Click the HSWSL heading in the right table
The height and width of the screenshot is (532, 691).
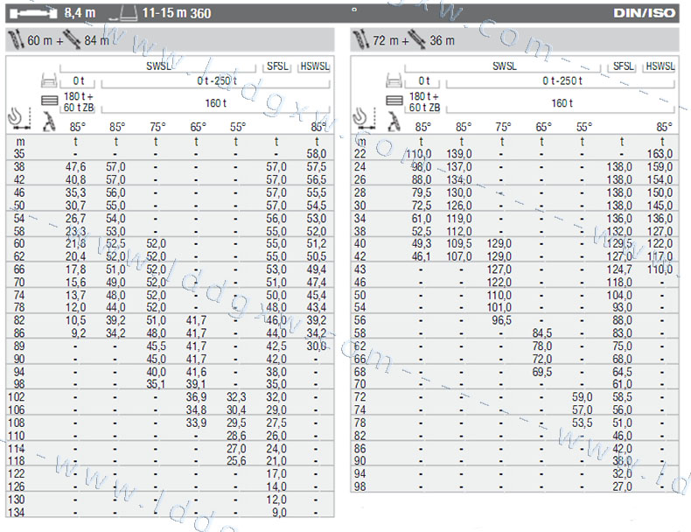pyautogui.click(x=660, y=66)
